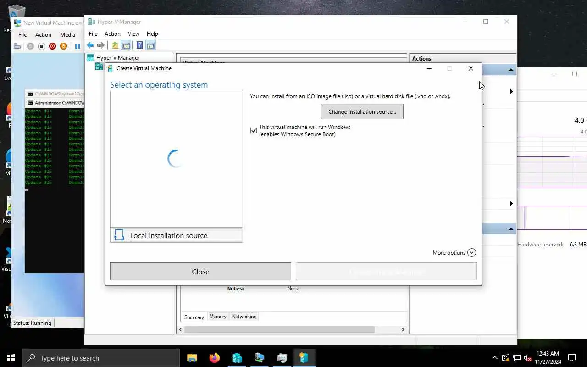The width and height of the screenshot is (587, 367).
Task: Click the Turn Off stop icon in VM toolbar
Action: point(41,46)
